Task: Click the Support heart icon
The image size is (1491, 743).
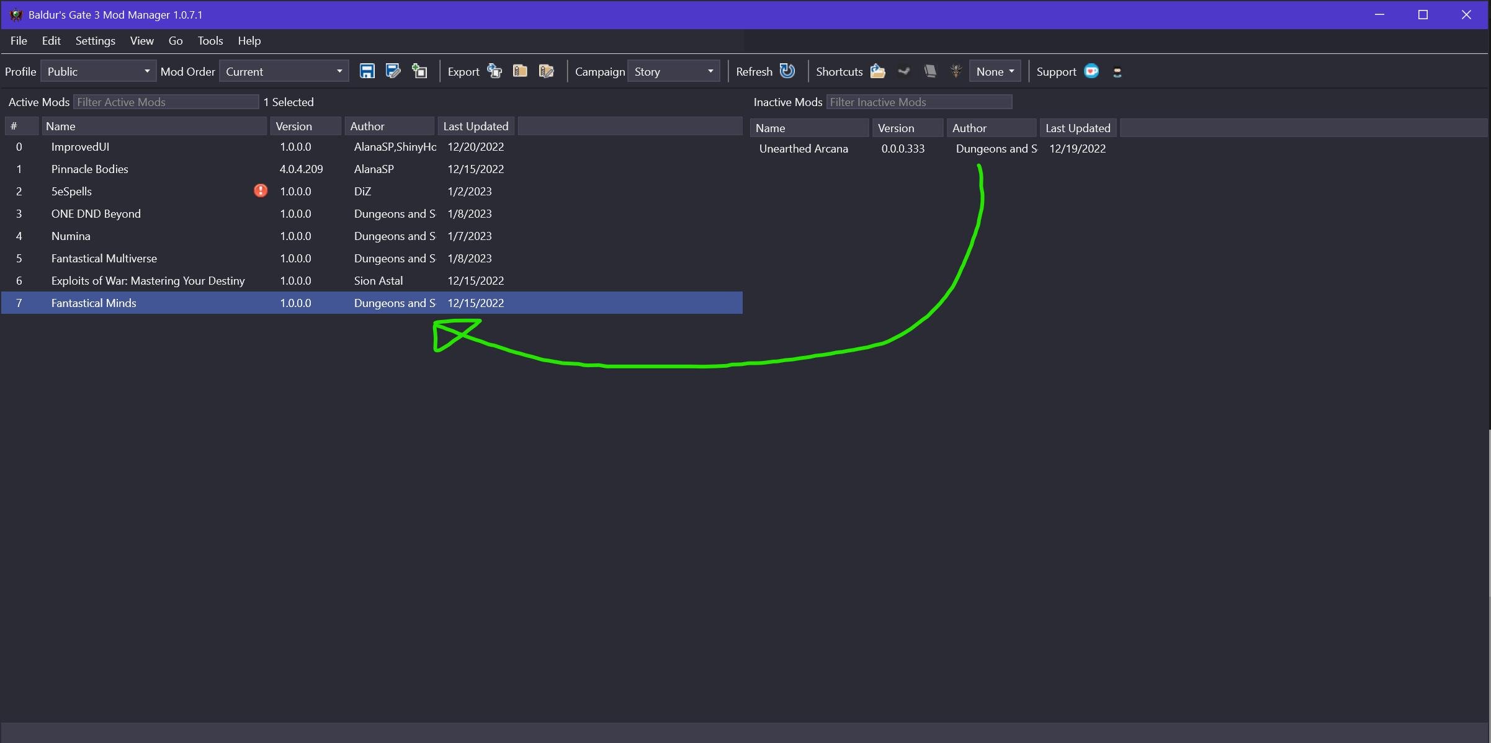Action: [1093, 71]
